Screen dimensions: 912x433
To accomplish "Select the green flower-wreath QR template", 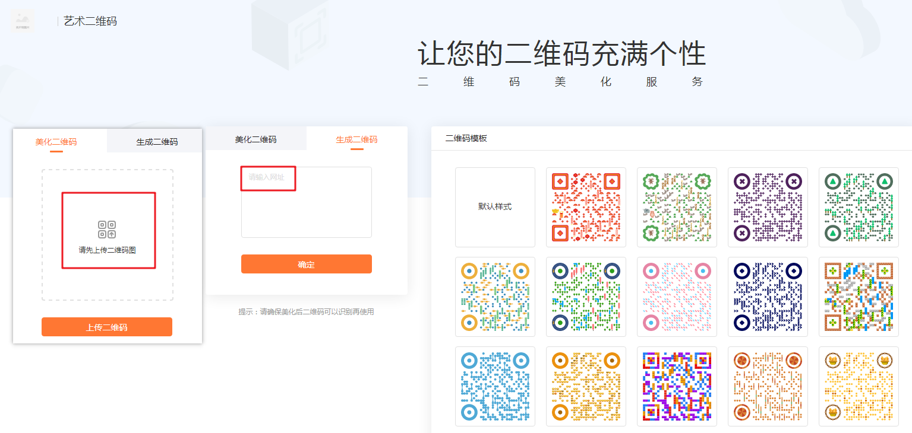I will (x=677, y=207).
